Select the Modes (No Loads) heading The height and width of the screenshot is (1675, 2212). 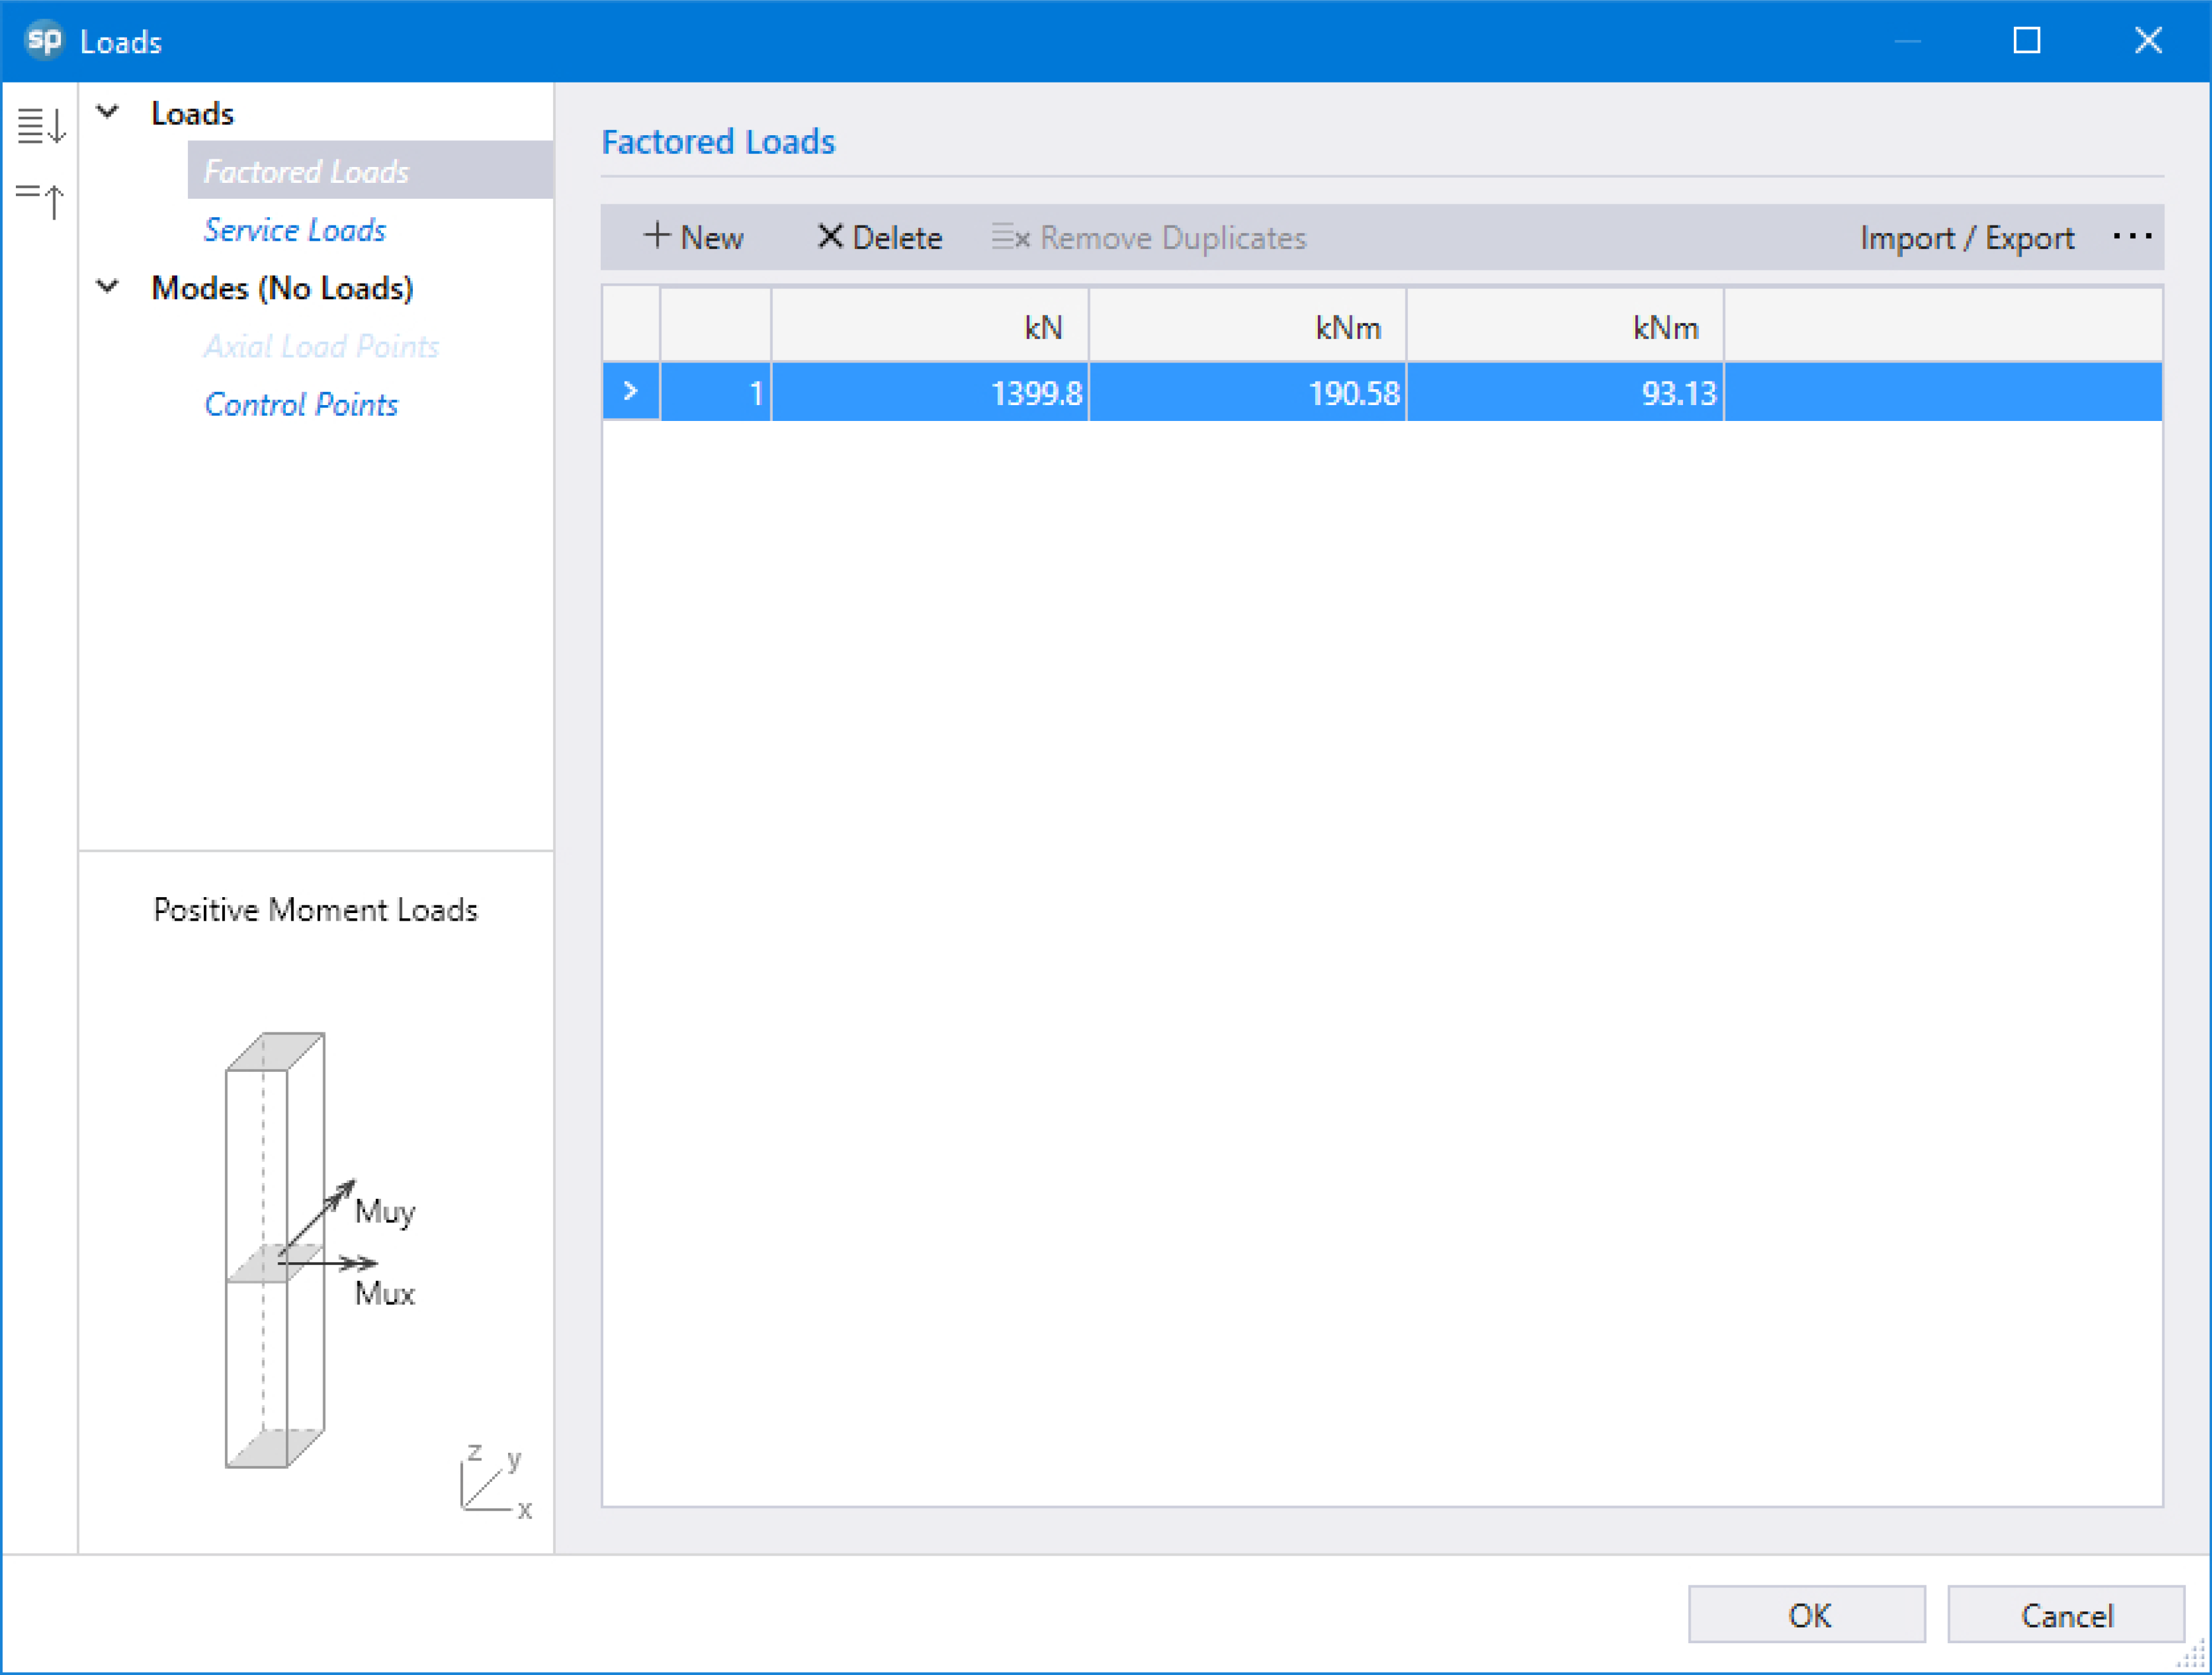click(x=282, y=288)
